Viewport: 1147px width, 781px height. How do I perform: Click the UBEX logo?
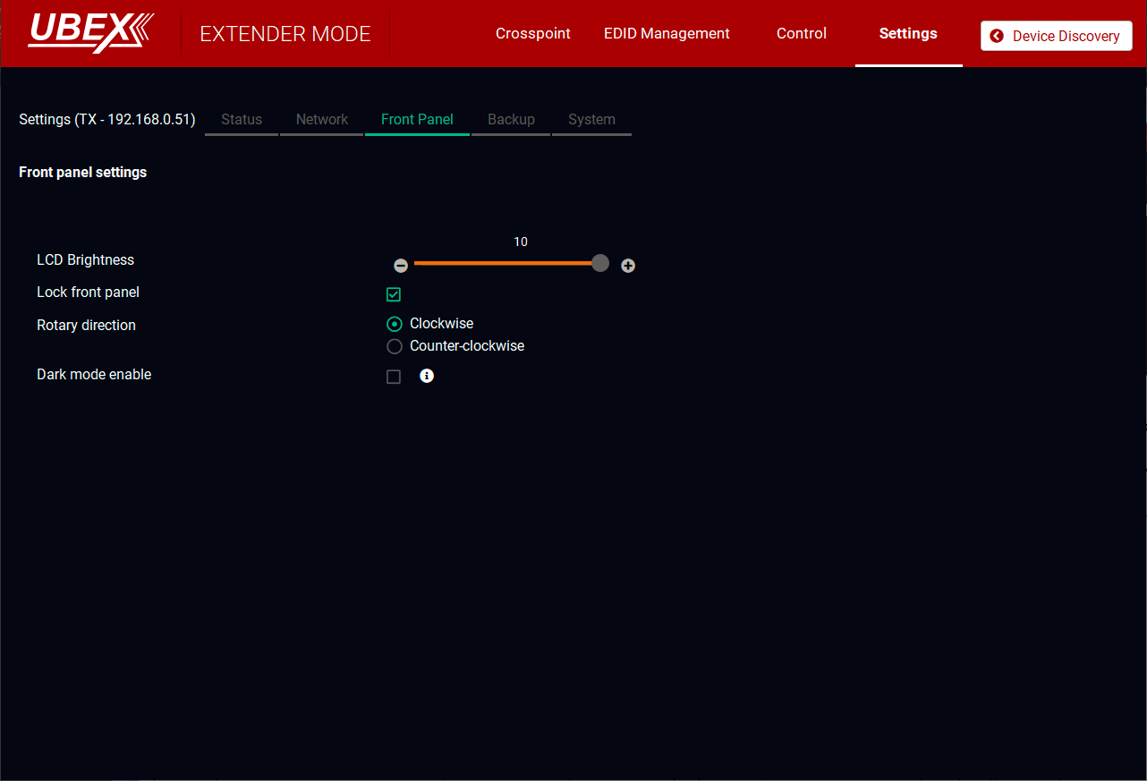point(90,32)
